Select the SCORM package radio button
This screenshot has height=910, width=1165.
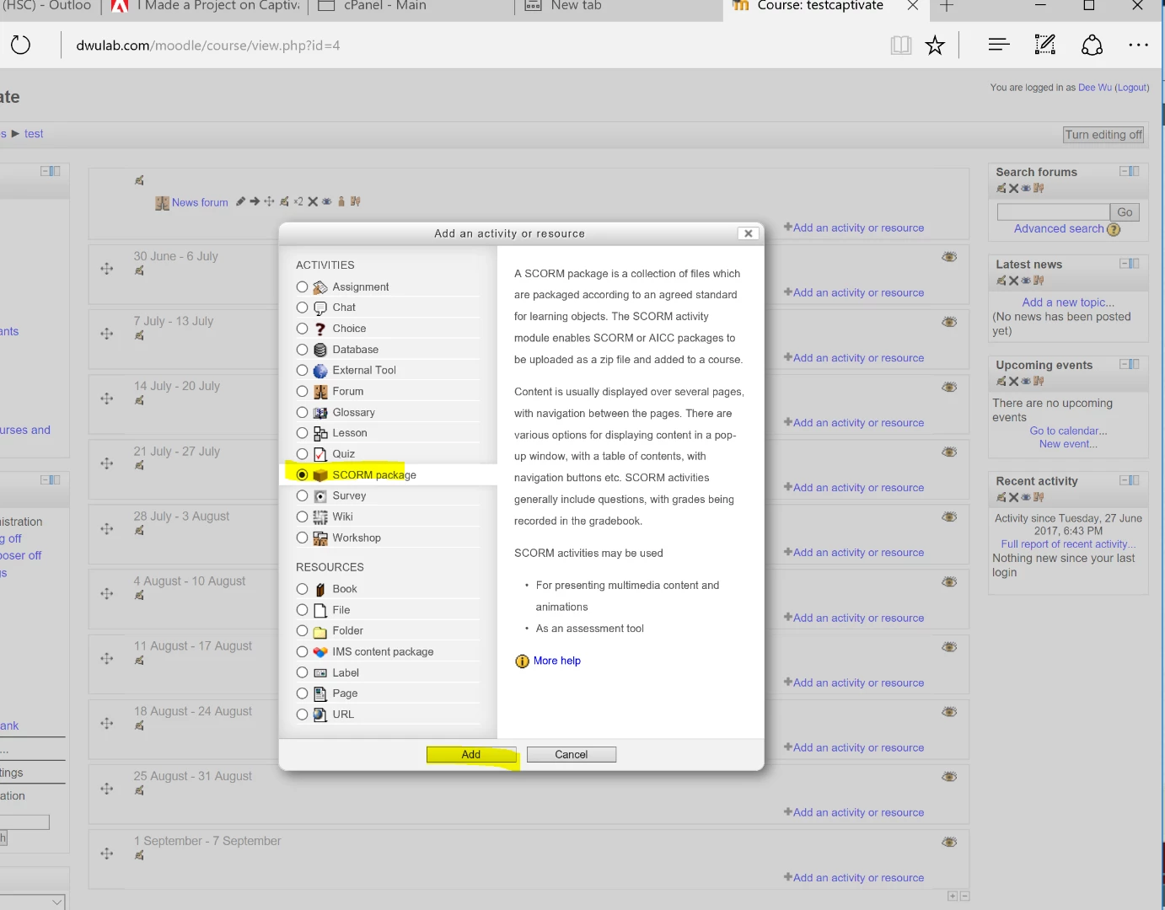[302, 475]
